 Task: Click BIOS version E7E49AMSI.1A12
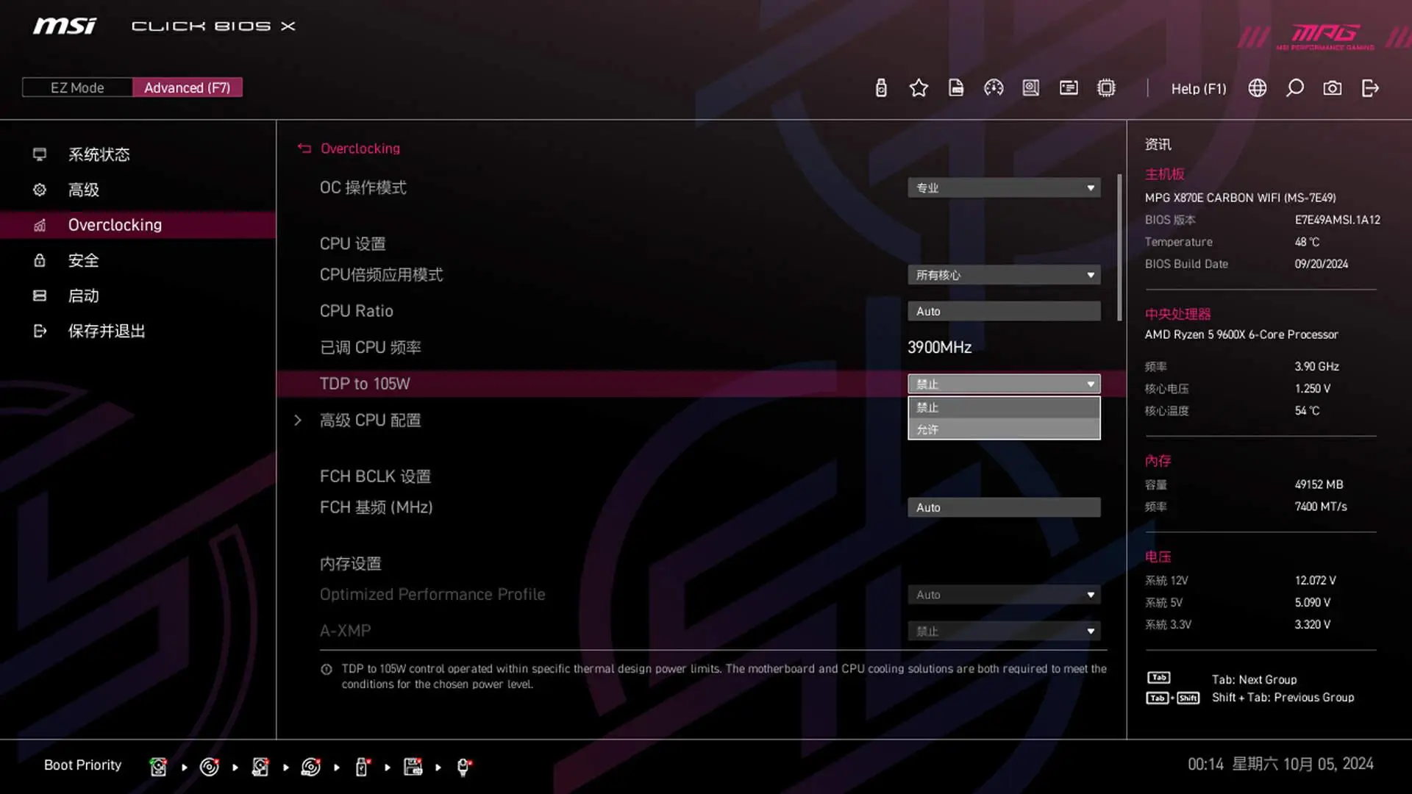coord(1337,220)
